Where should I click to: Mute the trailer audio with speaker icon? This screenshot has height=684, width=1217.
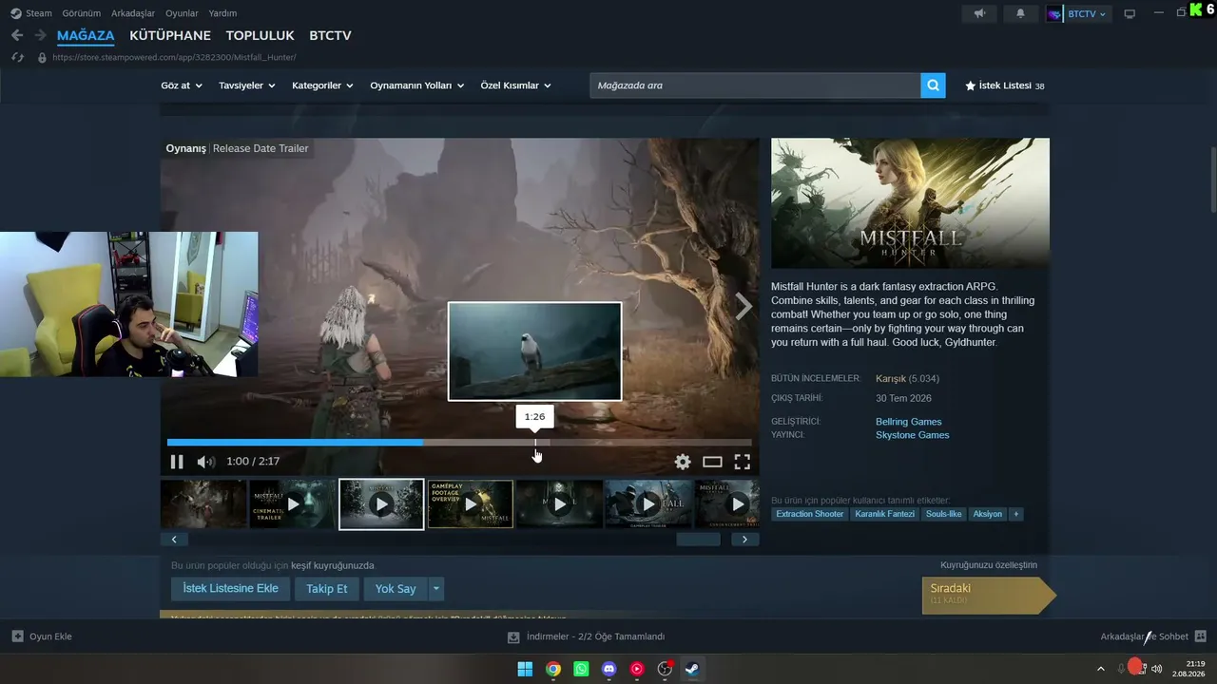coord(205,462)
